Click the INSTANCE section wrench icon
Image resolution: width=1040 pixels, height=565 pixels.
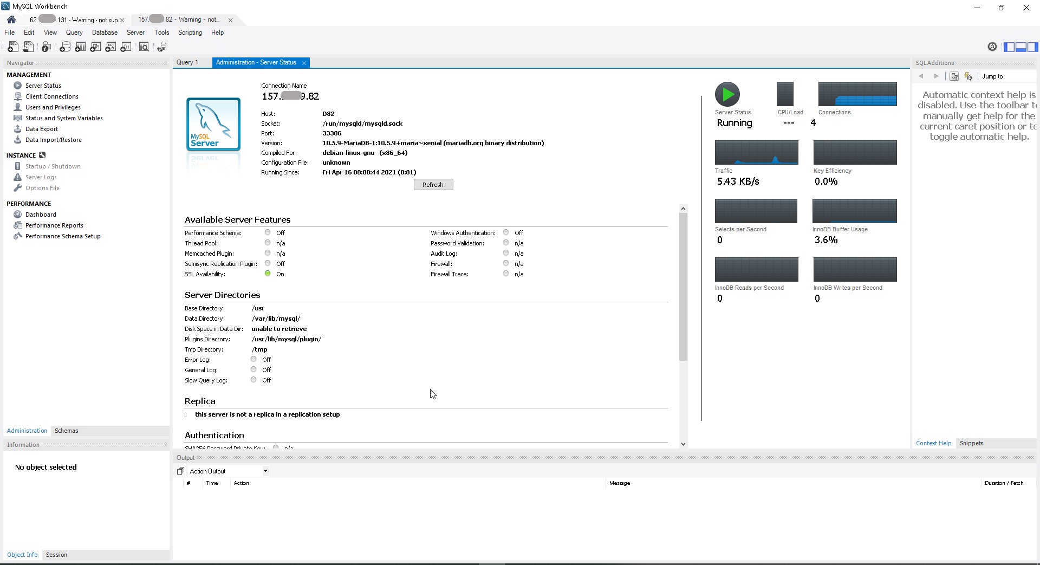42,155
